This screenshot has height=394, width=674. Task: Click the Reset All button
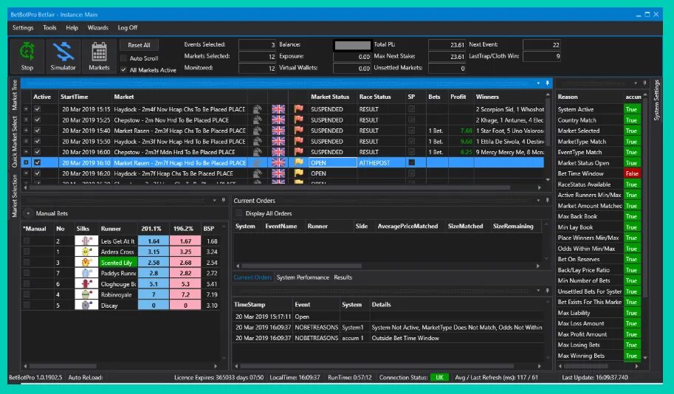click(x=139, y=45)
